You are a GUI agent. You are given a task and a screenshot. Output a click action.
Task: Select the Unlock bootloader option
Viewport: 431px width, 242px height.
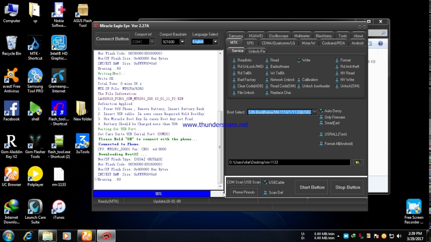(313, 86)
